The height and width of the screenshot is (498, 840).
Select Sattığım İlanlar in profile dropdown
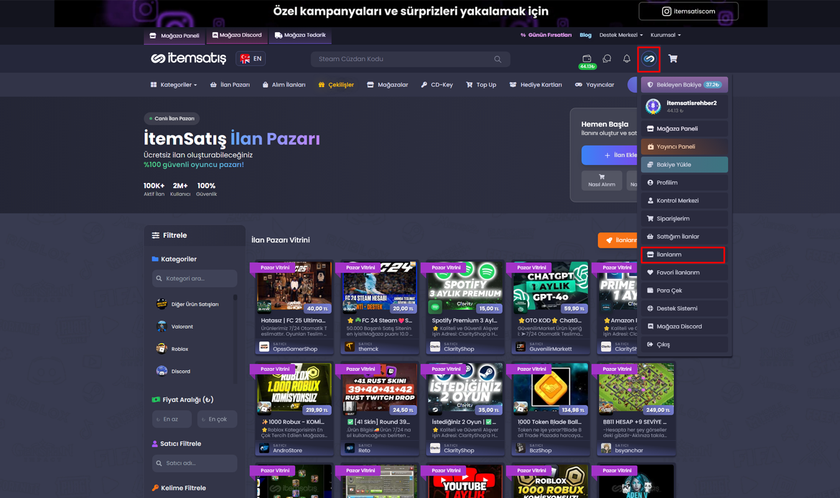(684, 237)
